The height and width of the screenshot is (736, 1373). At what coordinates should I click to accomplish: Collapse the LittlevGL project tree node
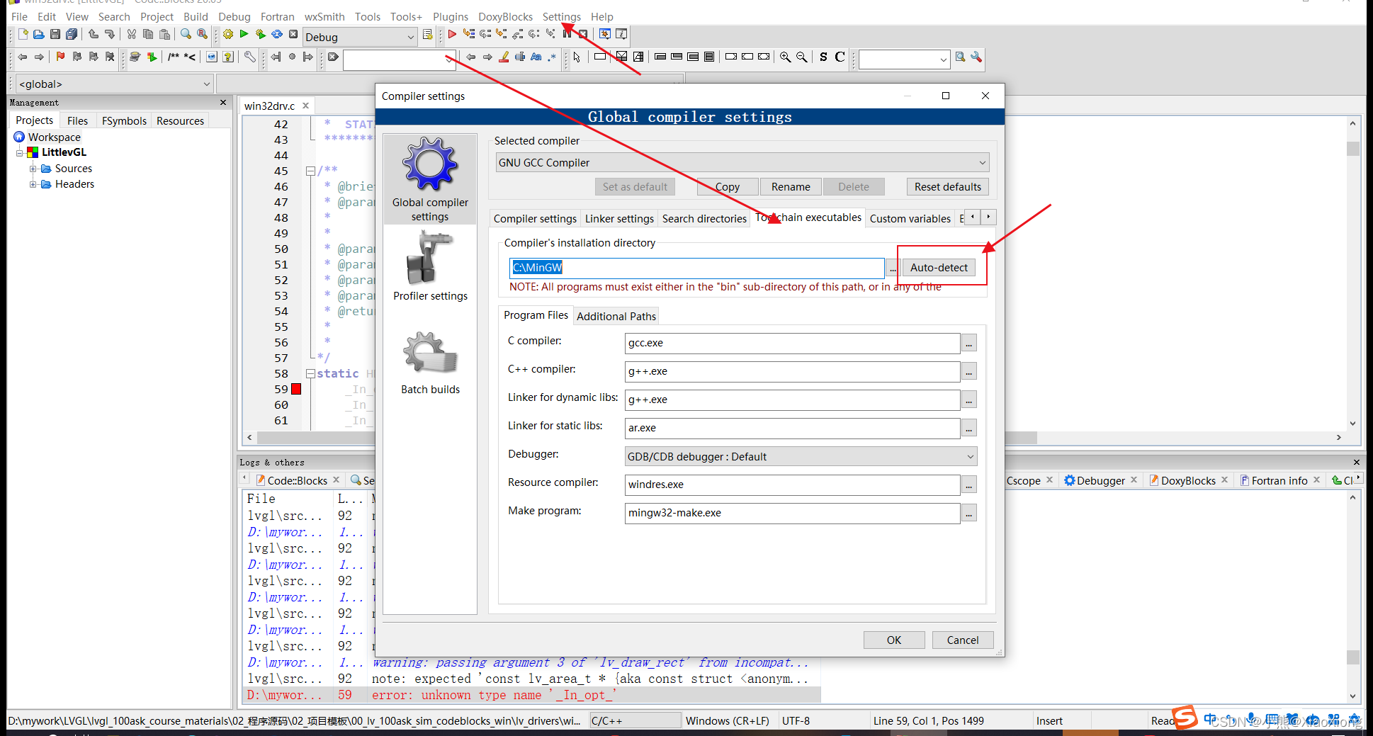(20, 152)
